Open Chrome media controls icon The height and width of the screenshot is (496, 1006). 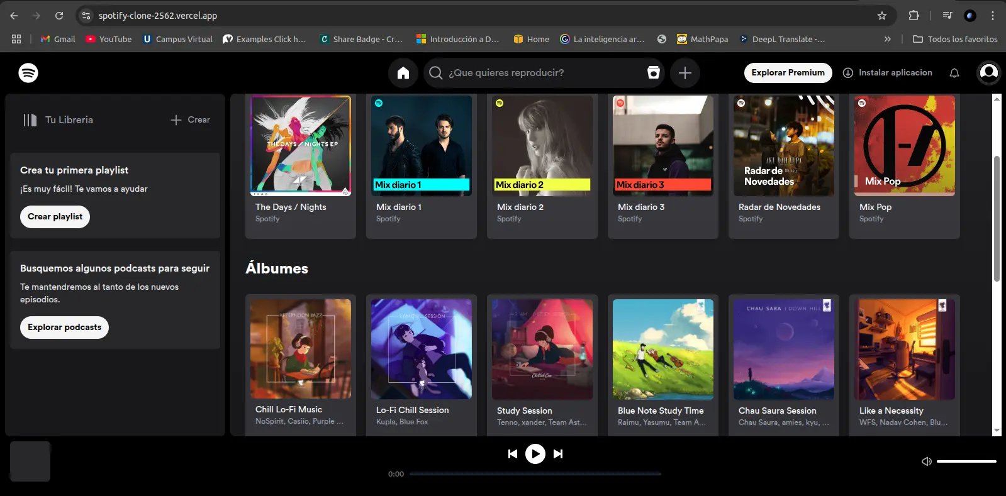947,16
